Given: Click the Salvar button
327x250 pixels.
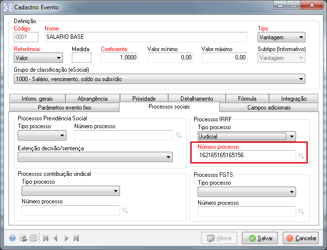Looking at the screenshot, I should click(x=261, y=238).
